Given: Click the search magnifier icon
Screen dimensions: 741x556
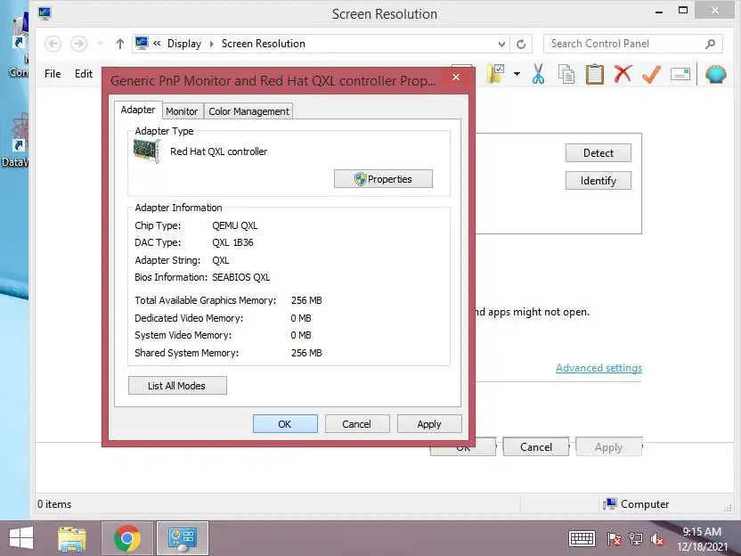Looking at the screenshot, I should click(x=710, y=44).
